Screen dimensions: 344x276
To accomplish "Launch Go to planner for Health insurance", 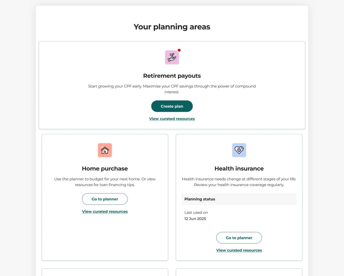I will pyautogui.click(x=239, y=238).
